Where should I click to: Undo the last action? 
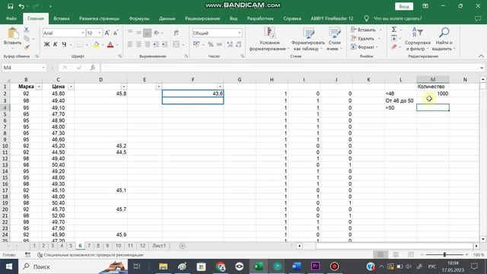click(21, 6)
